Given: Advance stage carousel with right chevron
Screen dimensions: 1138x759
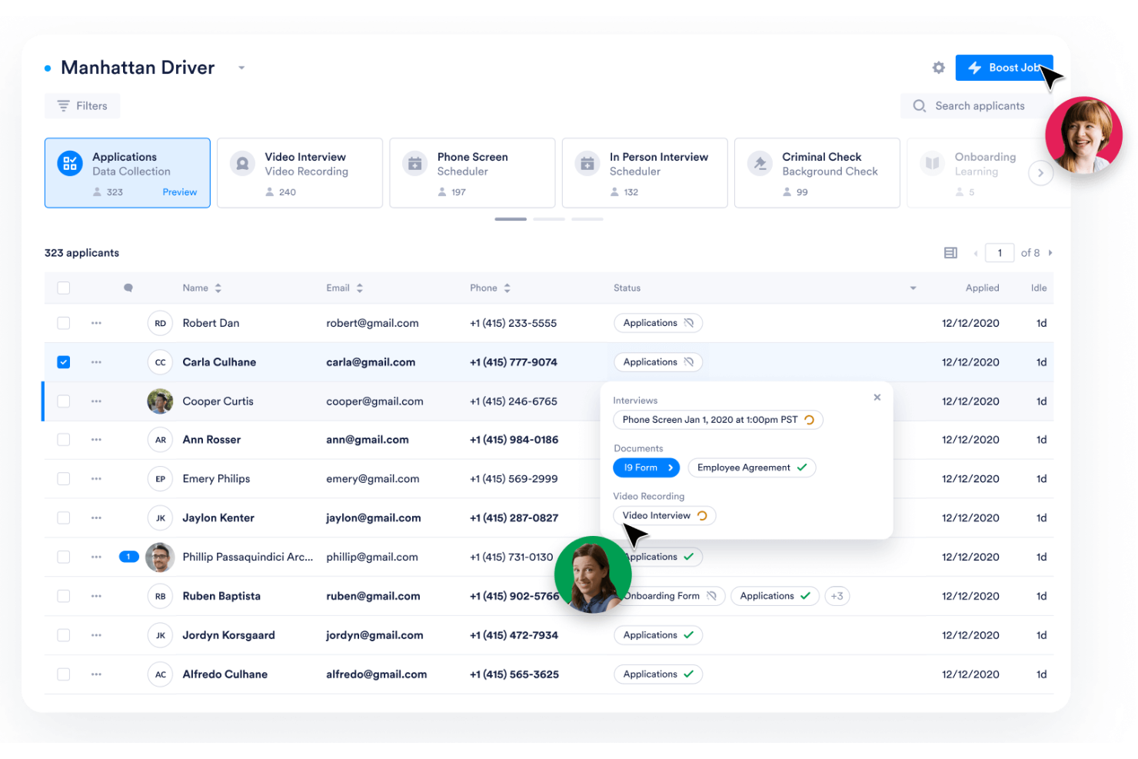Looking at the screenshot, I should 1040,173.
